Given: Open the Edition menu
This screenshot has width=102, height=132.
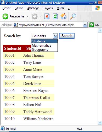Looking at the screenshot, I should pyautogui.click(x=19, y=8).
